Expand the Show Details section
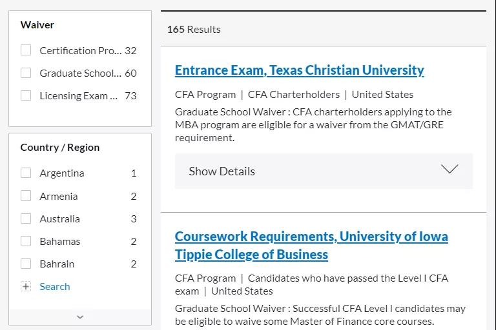The height and width of the screenshot is (330, 496). pyautogui.click(x=222, y=171)
